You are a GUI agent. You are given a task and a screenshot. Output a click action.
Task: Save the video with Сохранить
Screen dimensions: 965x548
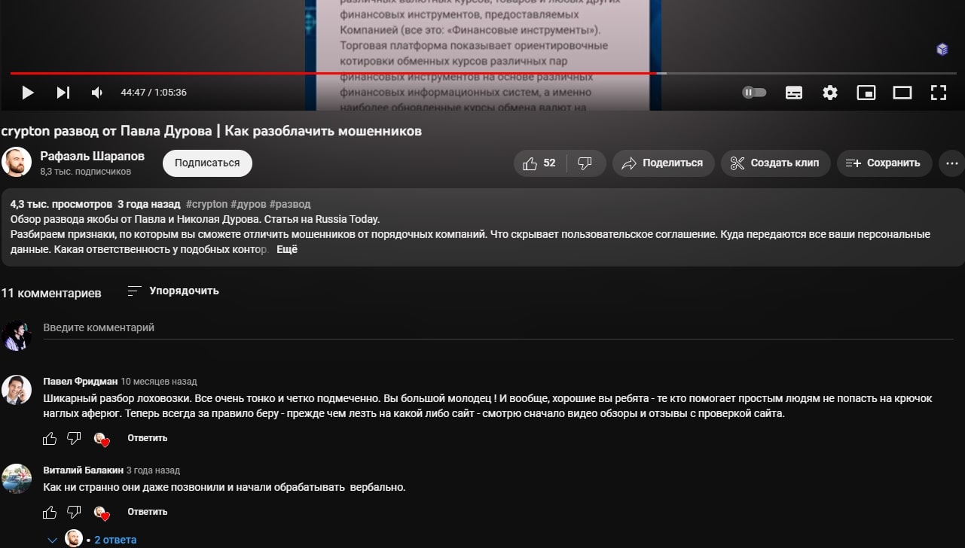(884, 163)
